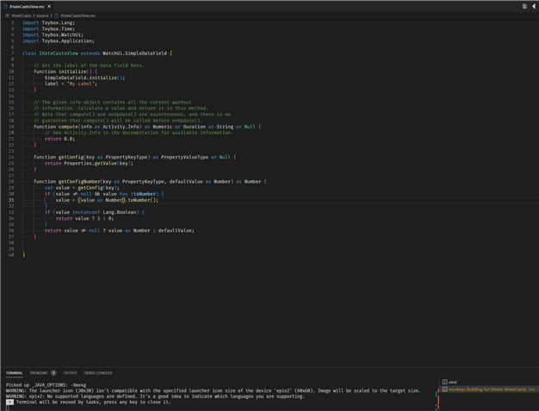Click the split editor icon at top right
The width and height of the screenshot is (539, 411).
524,6
